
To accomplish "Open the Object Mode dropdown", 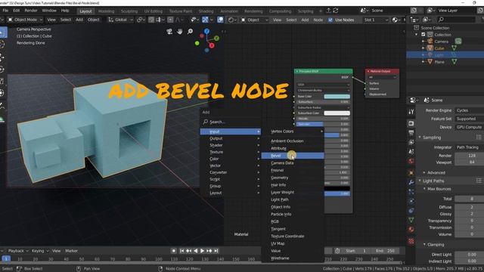I will (x=25, y=20).
